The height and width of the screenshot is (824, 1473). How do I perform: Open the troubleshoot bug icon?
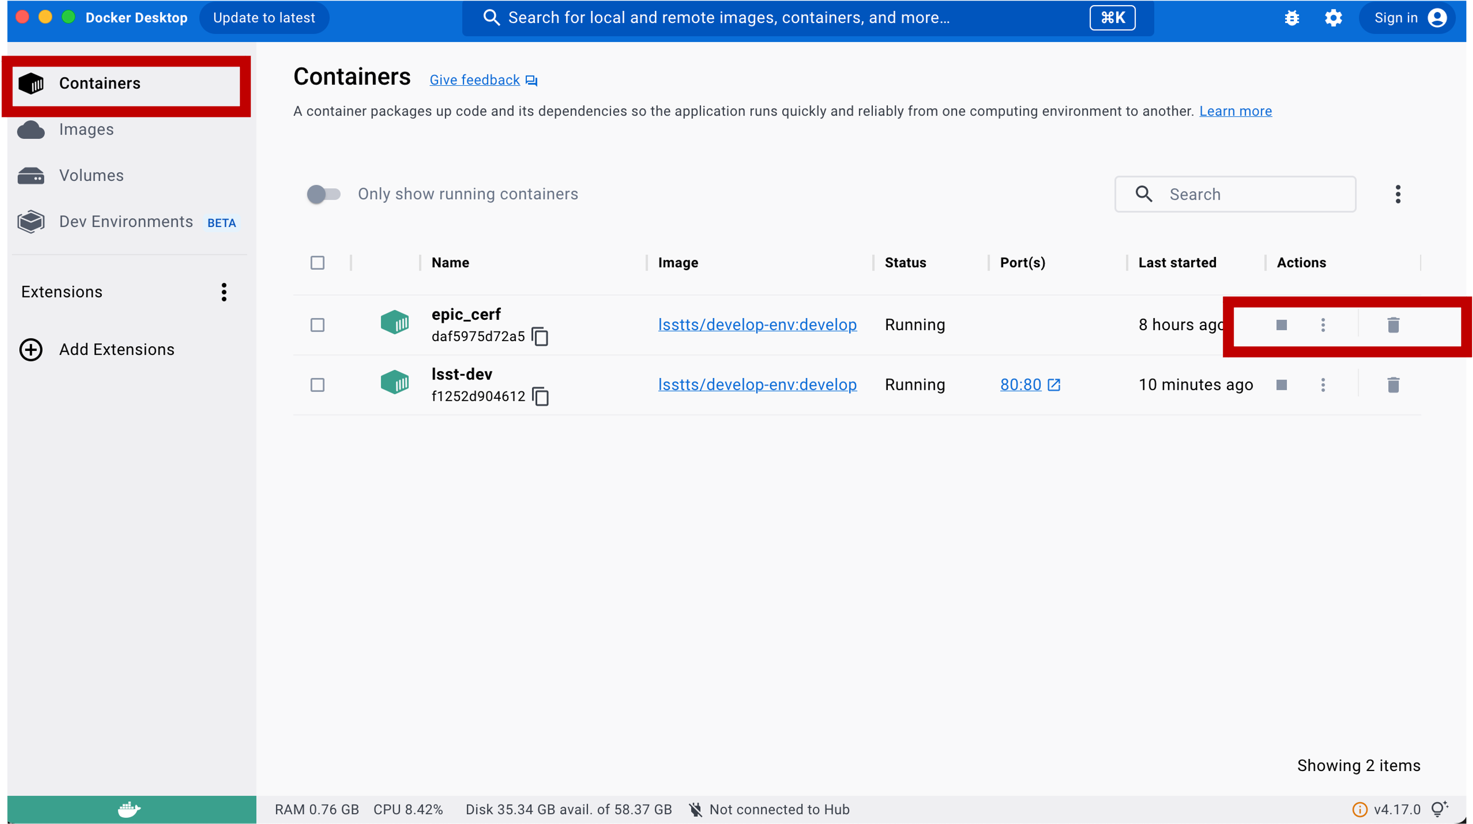(x=1291, y=18)
